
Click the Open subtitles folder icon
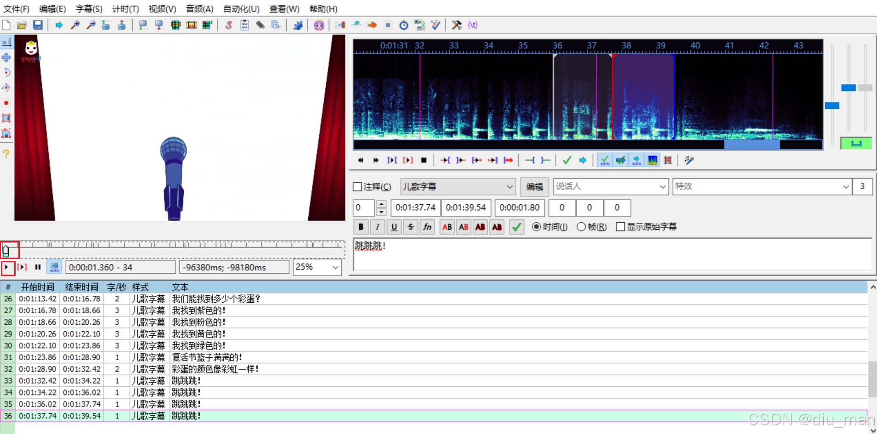click(x=22, y=25)
